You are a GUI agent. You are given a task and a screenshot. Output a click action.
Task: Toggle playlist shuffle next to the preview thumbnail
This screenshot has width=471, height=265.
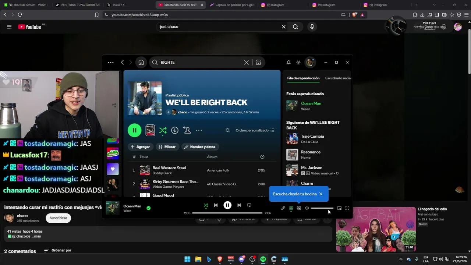pyautogui.click(x=163, y=130)
